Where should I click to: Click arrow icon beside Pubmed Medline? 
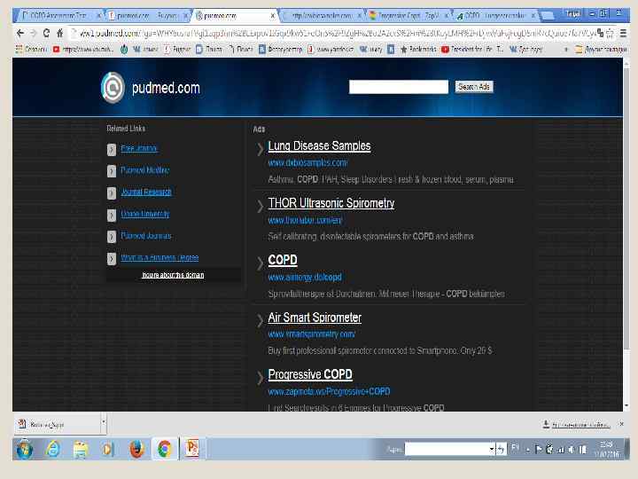click(x=112, y=171)
